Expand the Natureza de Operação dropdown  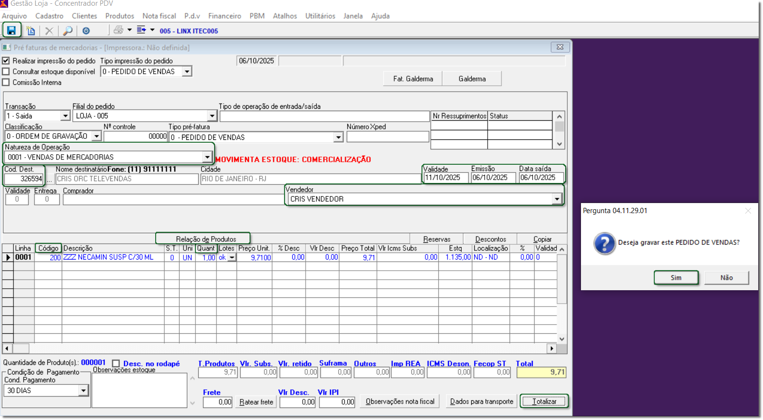tap(207, 157)
